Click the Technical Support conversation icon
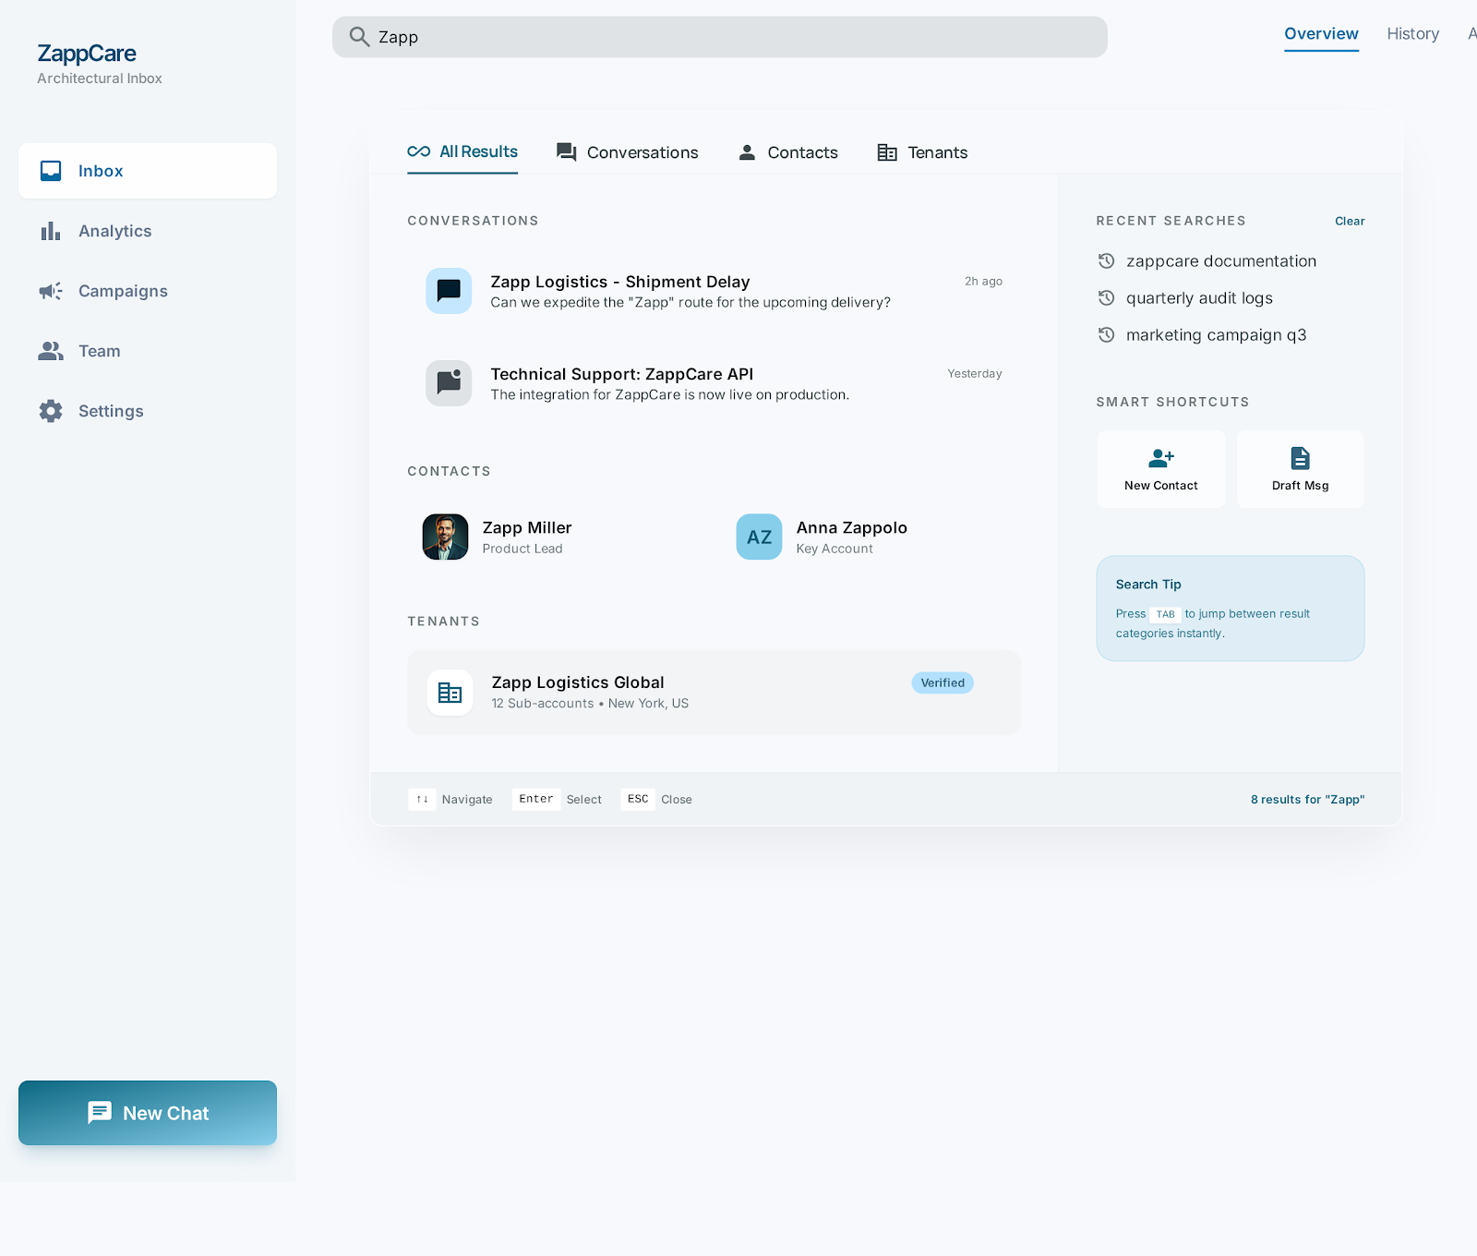 pyautogui.click(x=449, y=382)
